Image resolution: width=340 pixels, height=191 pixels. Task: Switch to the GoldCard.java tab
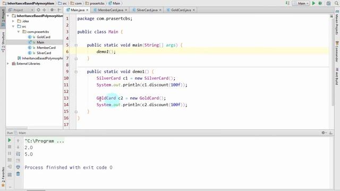181,10
